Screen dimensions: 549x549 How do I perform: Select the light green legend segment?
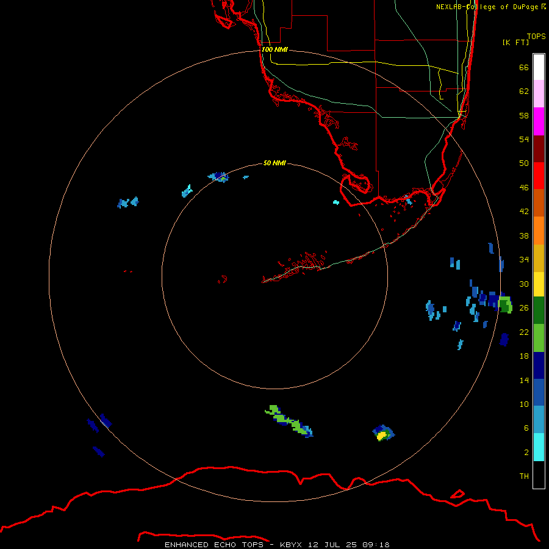click(539, 337)
